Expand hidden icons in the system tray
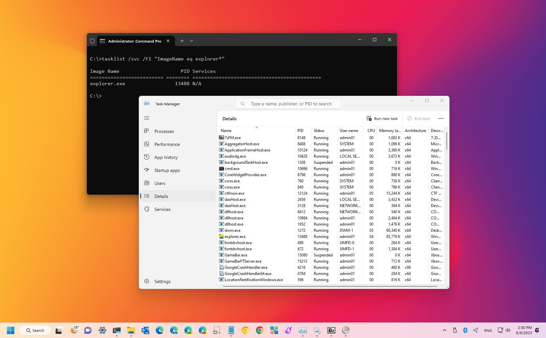This screenshot has height=338, width=546. (x=444, y=330)
